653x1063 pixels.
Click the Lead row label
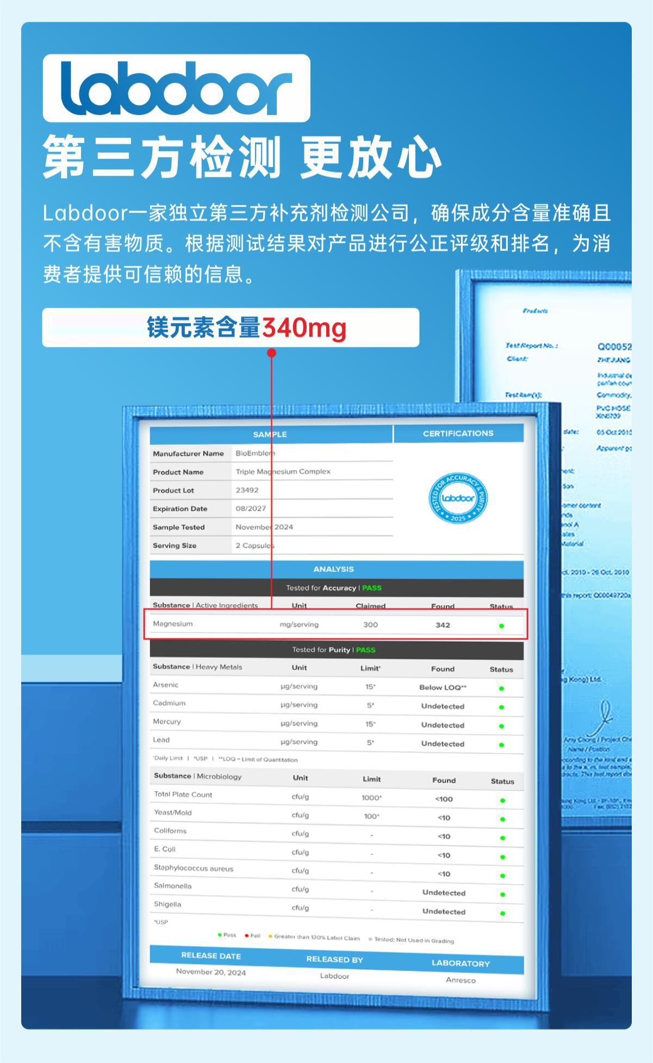[161, 740]
